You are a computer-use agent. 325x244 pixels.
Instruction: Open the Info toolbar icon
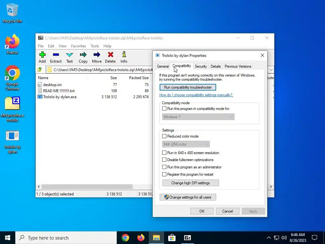[124, 57]
